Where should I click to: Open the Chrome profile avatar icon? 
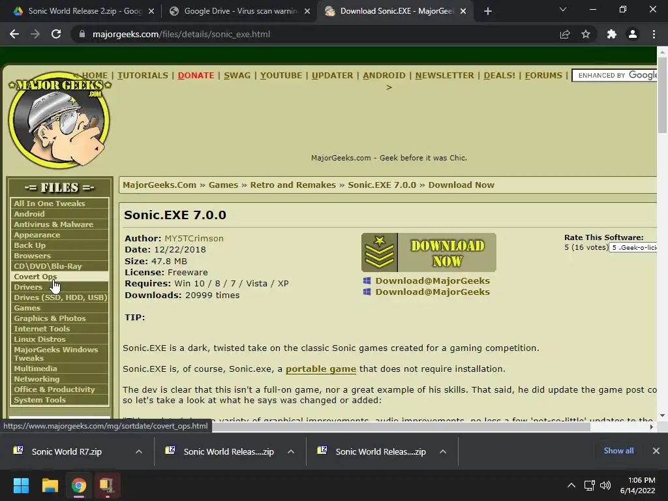(x=633, y=34)
